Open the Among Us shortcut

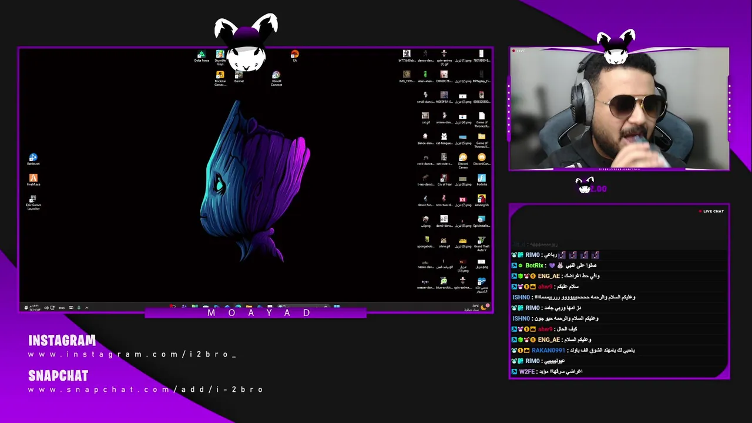pos(482,201)
